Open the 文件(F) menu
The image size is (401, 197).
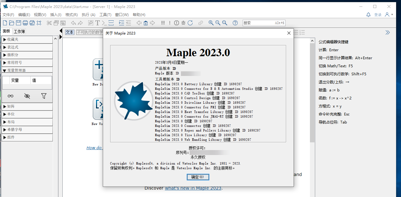pyautogui.click(x=8, y=15)
